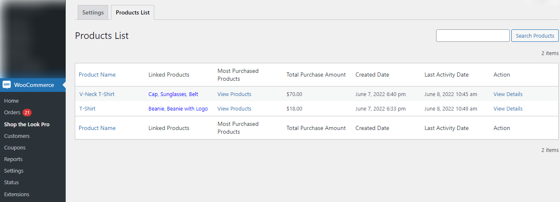Click the $70.00 total purchase amount
The height and width of the screenshot is (202, 560).
[x=294, y=94]
